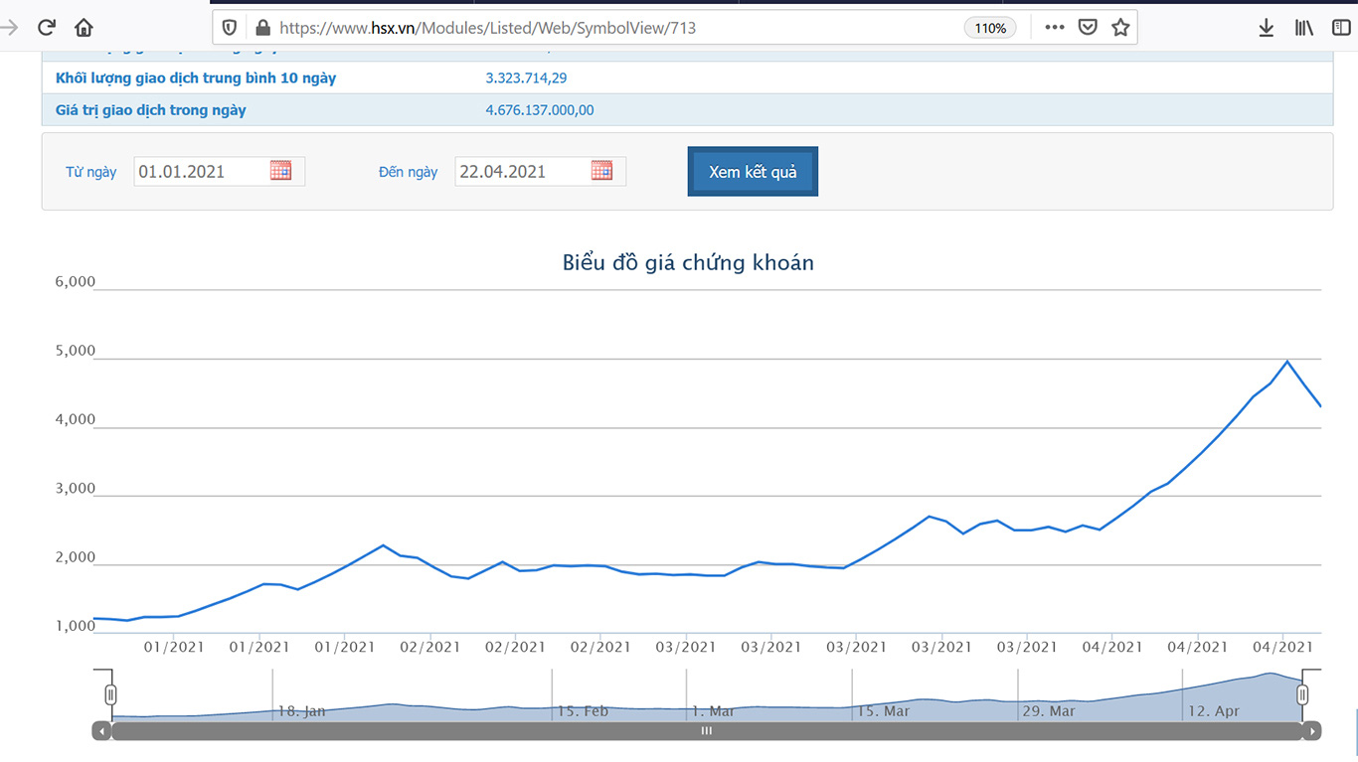This screenshot has height=762, width=1358.
Task: Click the right handle of chart range navigator
Action: tap(1302, 694)
